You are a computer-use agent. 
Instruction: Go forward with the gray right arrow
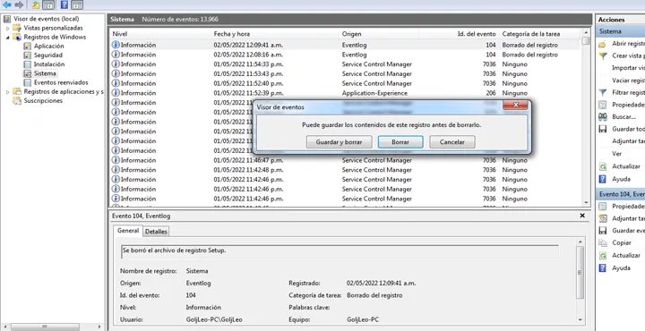pos(19,4)
